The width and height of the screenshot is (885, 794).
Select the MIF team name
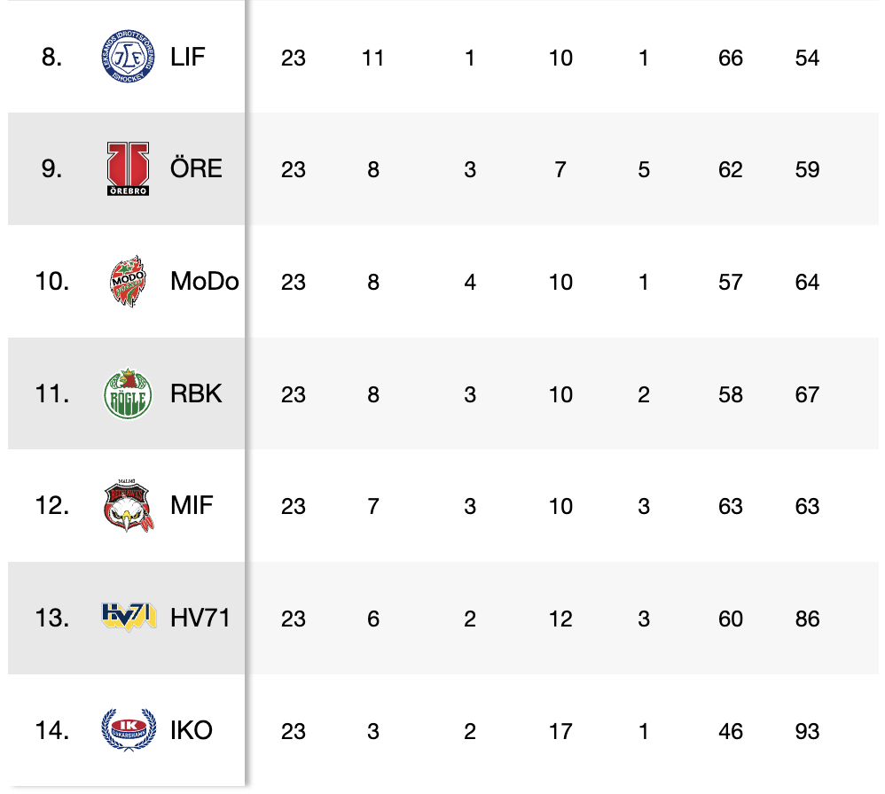192,505
